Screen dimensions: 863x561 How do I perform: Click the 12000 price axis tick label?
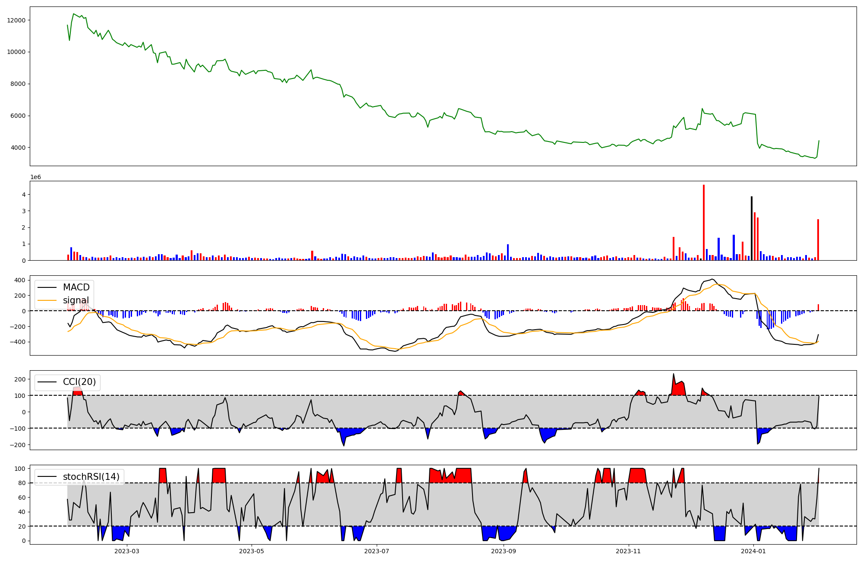(16, 20)
